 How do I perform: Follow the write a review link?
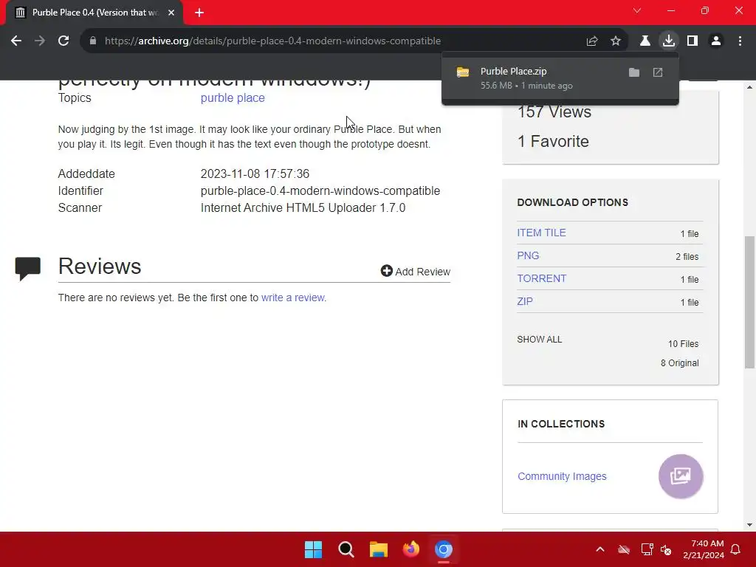coord(292,298)
